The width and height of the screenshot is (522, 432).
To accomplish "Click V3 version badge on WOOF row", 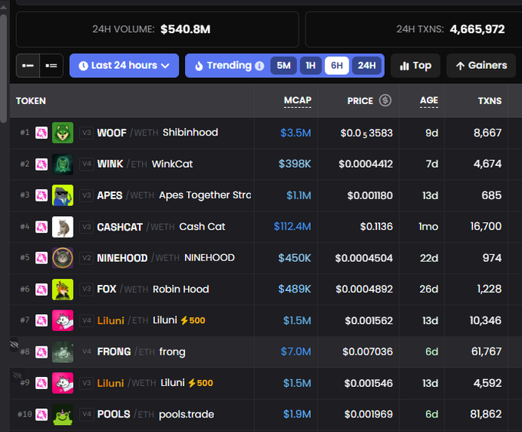I will click(x=86, y=133).
